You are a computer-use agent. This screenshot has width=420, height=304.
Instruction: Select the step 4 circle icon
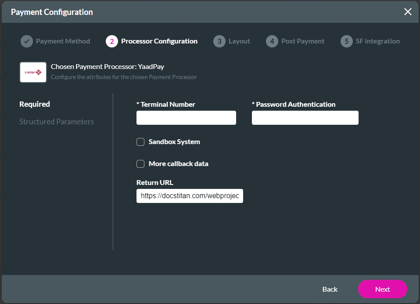[272, 41]
